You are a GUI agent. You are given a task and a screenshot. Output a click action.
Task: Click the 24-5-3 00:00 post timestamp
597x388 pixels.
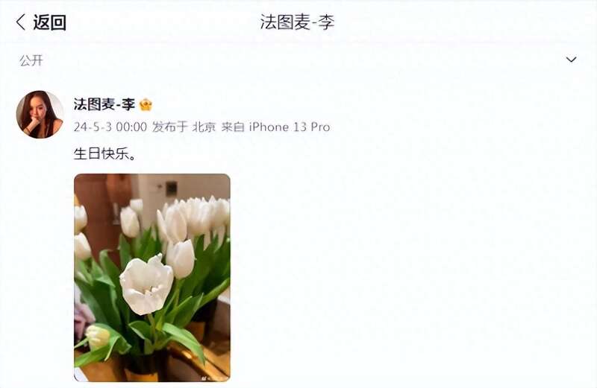point(110,127)
